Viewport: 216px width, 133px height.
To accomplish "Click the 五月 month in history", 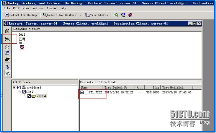I will (22, 39).
